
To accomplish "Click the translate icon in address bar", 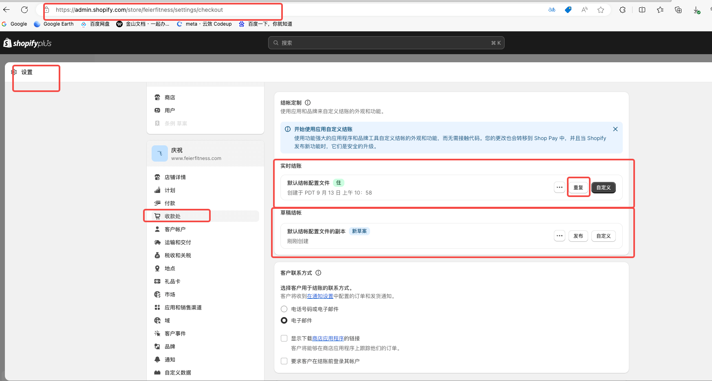I will pyautogui.click(x=552, y=10).
